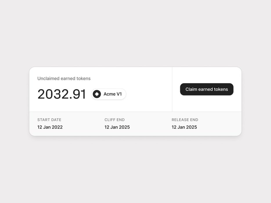Click the Claim earned tokens button
271x203 pixels.
[207, 89]
